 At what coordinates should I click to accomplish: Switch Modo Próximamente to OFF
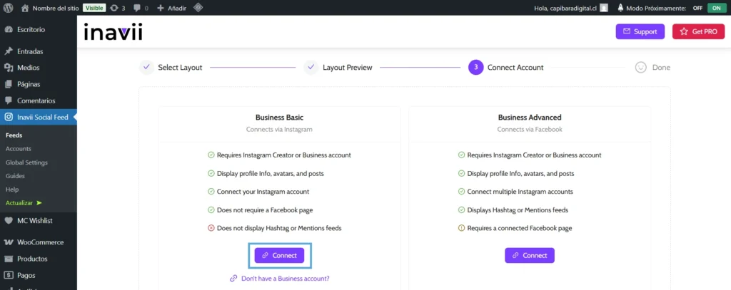[x=697, y=8]
